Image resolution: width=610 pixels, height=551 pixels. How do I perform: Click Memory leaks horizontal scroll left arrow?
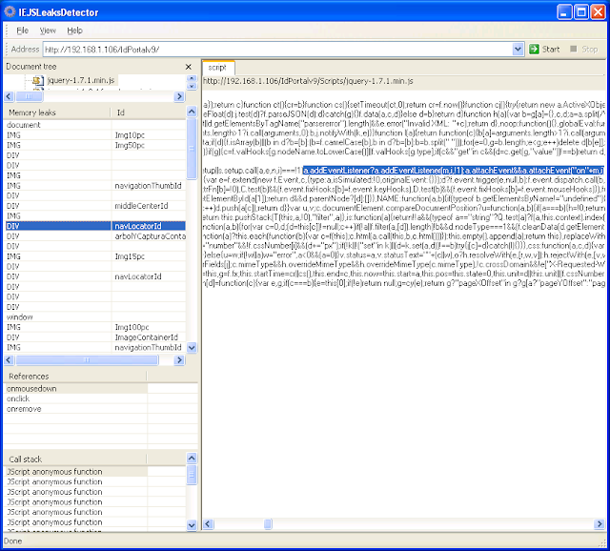point(9,360)
